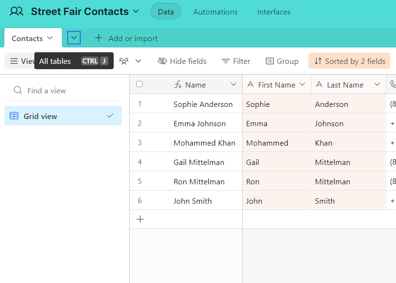
Task: Select the Sophie Anderson name cell
Action: click(x=203, y=104)
